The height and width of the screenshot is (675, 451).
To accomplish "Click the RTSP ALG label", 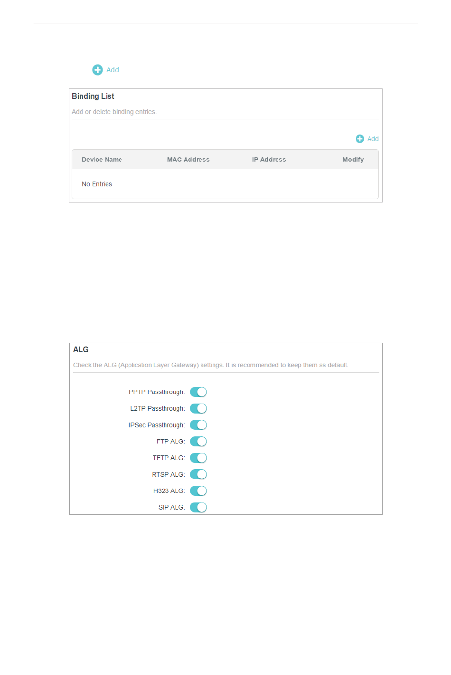I will 169,474.
